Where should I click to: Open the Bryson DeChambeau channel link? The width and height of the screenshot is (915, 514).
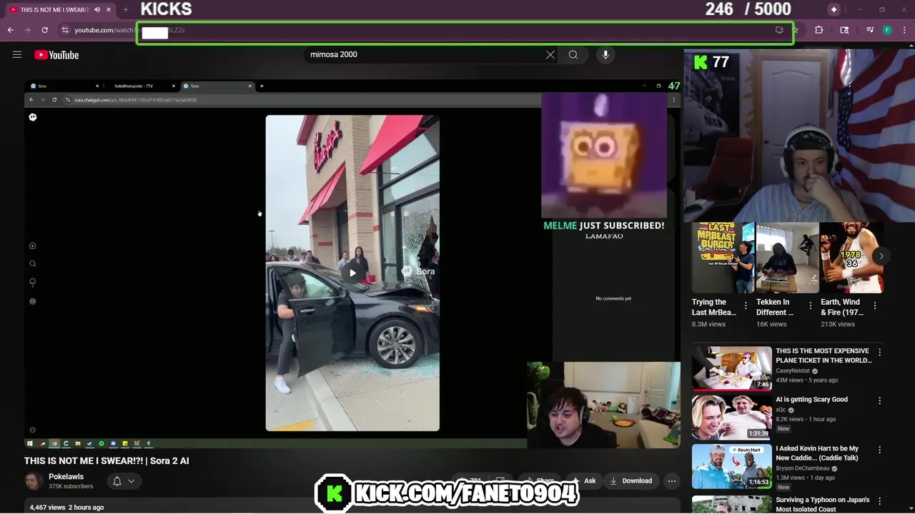click(x=803, y=468)
